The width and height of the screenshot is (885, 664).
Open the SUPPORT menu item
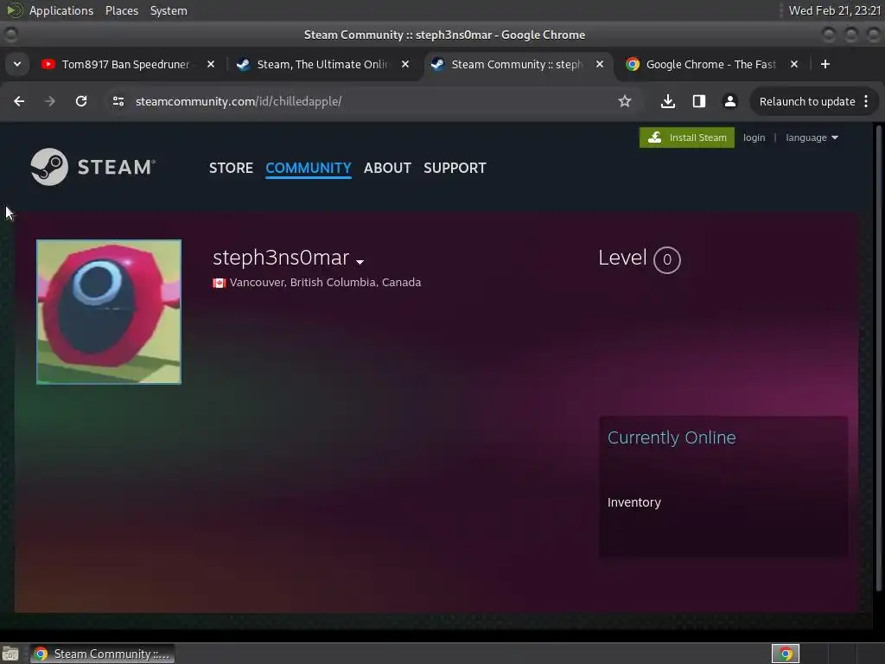tap(455, 168)
